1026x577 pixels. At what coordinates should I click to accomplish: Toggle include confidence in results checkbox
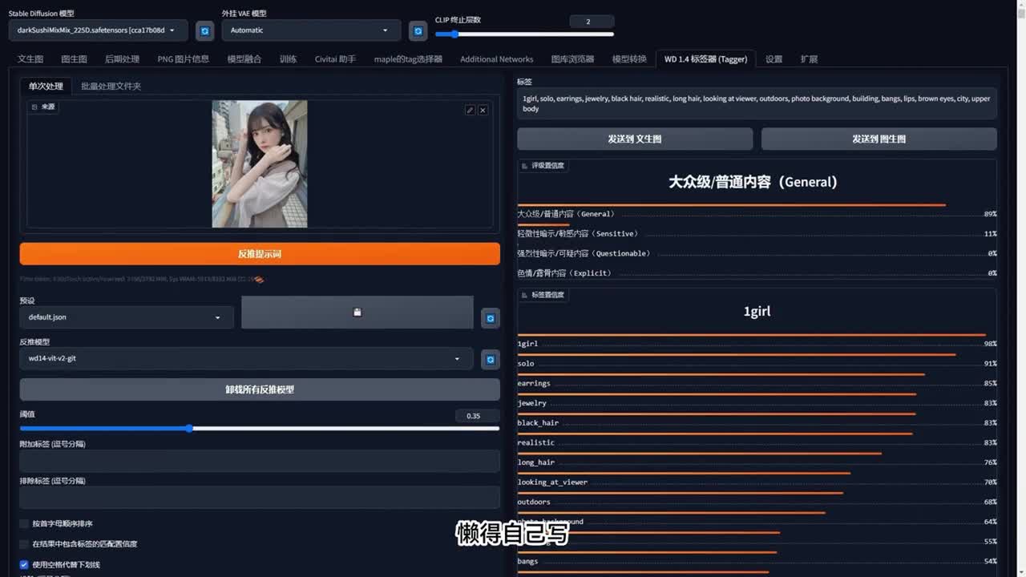(x=24, y=544)
